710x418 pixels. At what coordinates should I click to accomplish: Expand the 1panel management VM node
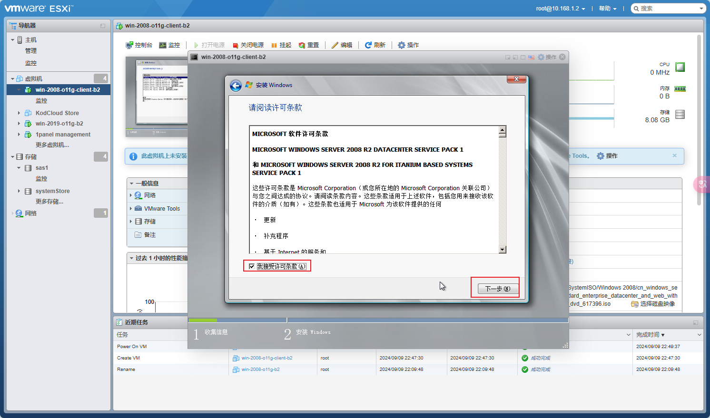pyautogui.click(x=19, y=135)
